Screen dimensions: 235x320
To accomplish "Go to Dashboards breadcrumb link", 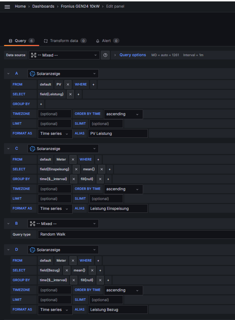I will (x=43, y=7).
